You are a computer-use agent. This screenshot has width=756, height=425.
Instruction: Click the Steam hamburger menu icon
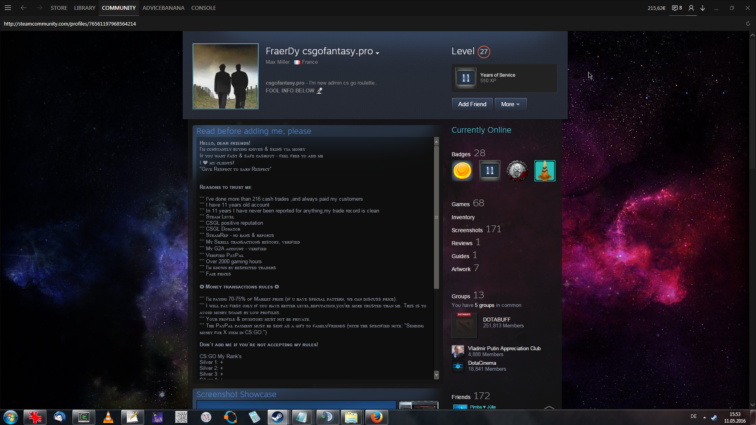coord(7,8)
